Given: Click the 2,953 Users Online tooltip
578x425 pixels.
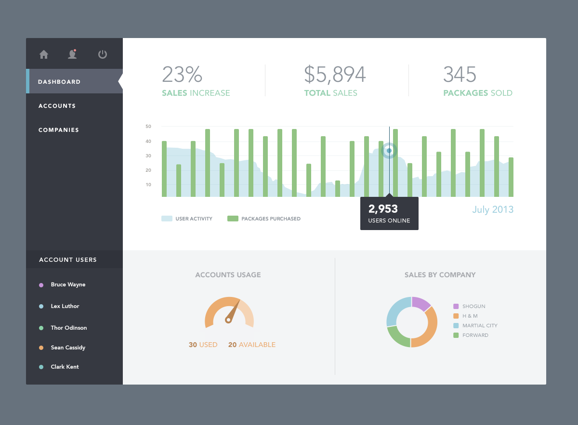Looking at the screenshot, I should click(389, 214).
